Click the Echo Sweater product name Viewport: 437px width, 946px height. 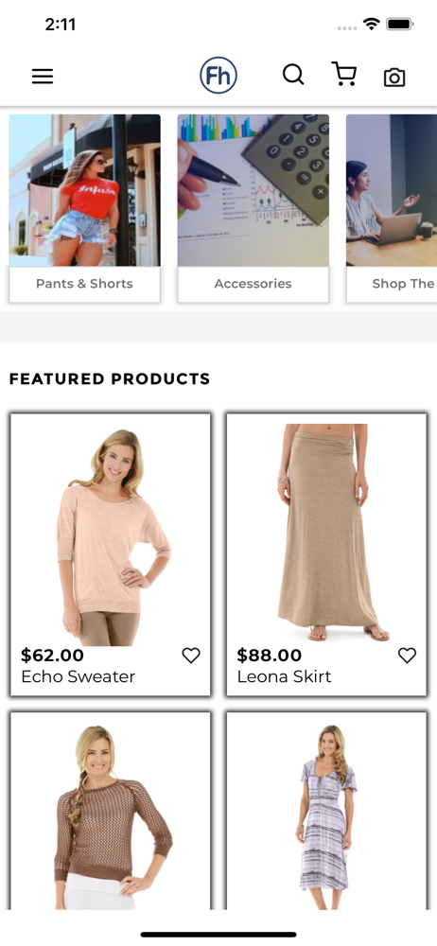coord(78,676)
